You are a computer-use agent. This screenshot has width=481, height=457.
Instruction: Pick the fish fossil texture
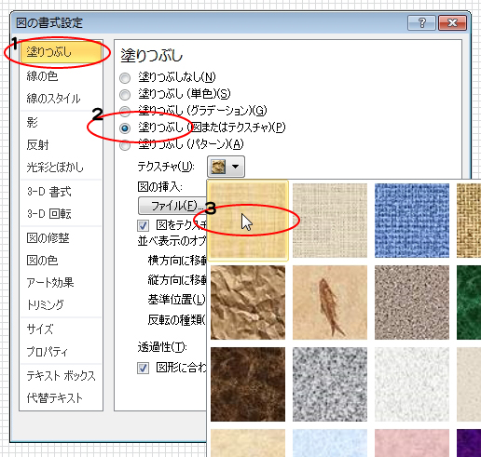coord(330,302)
